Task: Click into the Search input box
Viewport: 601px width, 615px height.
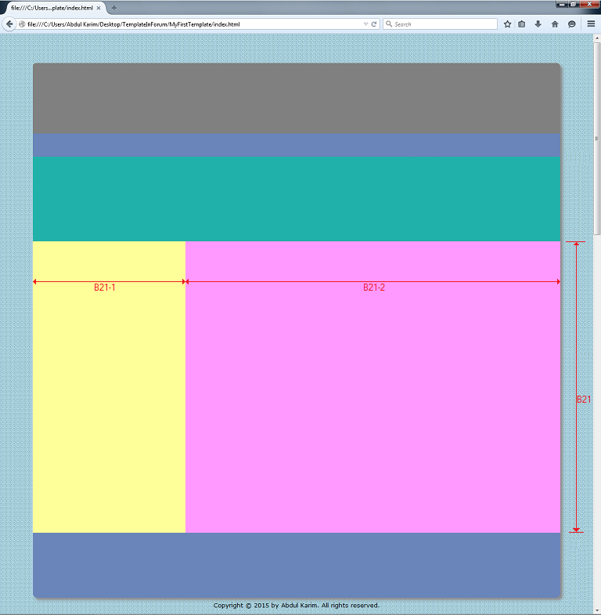Action: tap(442, 24)
